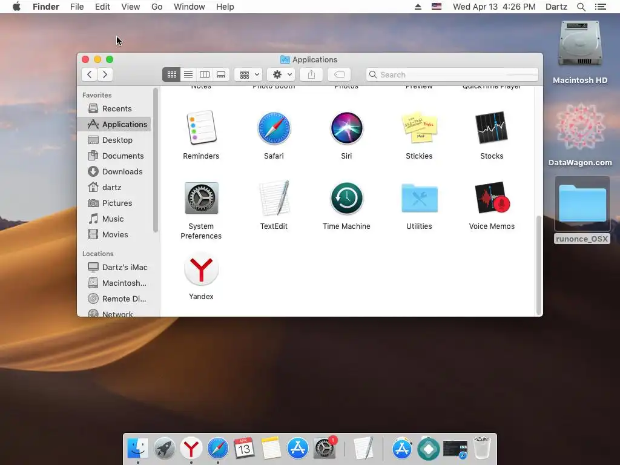
Task: Switch to gallery view in Finder toolbar
Action: pyautogui.click(x=221, y=74)
